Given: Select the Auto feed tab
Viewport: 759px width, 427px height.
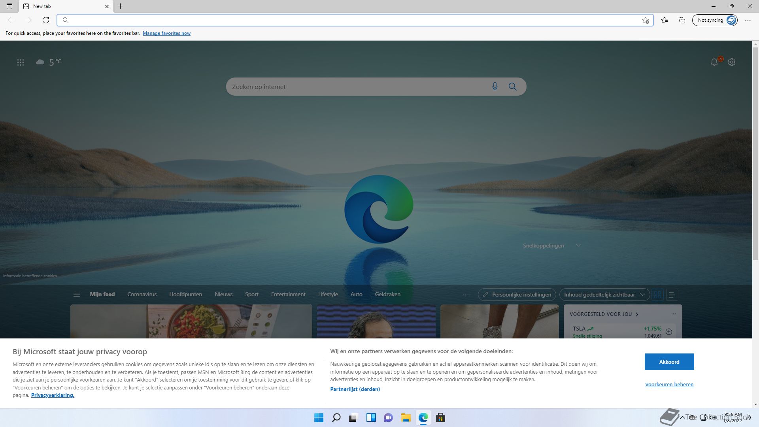Looking at the screenshot, I should click(x=356, y=294).
